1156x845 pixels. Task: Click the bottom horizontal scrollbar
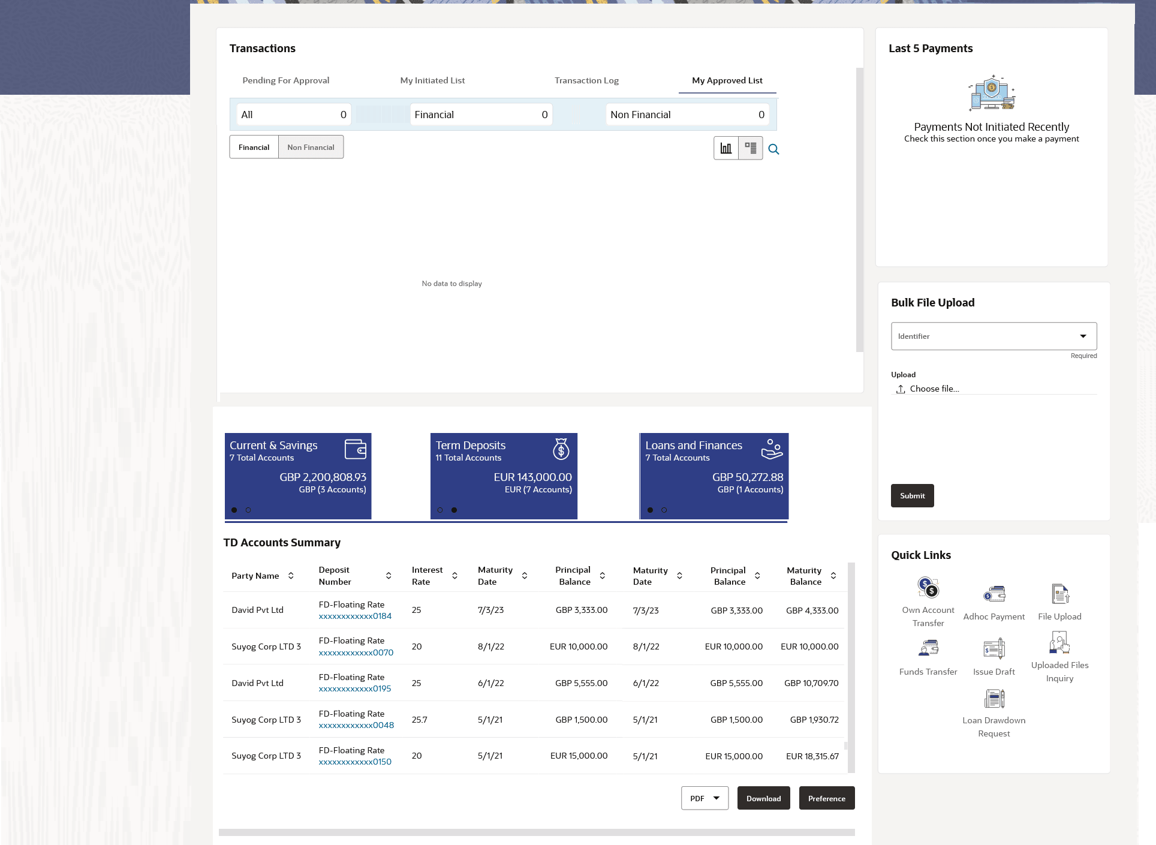click(x=536, y=832)
